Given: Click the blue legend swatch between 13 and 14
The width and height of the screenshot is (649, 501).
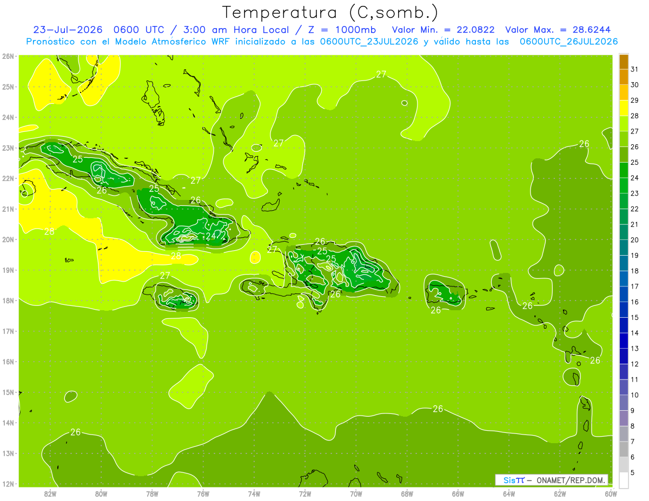Looking at the screenshot, I should [624, 340].
